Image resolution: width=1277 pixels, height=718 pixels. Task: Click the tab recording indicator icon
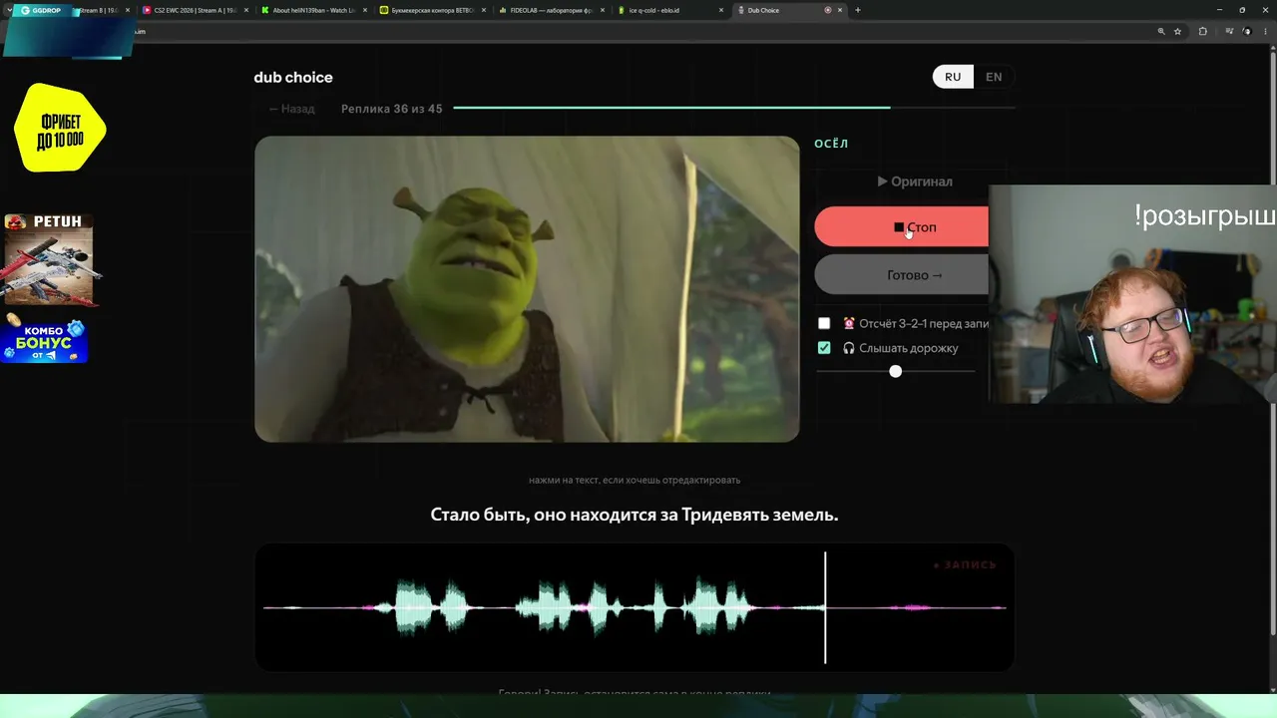click(x=827, y=10)
